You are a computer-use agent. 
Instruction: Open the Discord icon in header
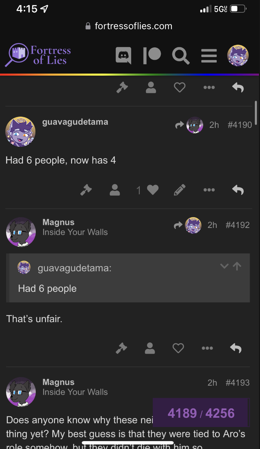123,55
